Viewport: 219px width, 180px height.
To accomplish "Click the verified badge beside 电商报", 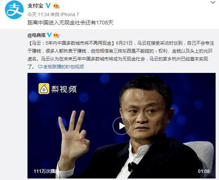I will coord(49,35).
